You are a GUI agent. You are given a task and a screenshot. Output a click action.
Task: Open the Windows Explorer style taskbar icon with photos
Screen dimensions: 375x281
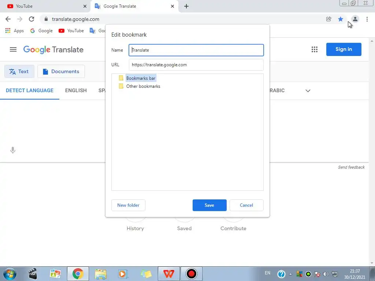point(55,274)
